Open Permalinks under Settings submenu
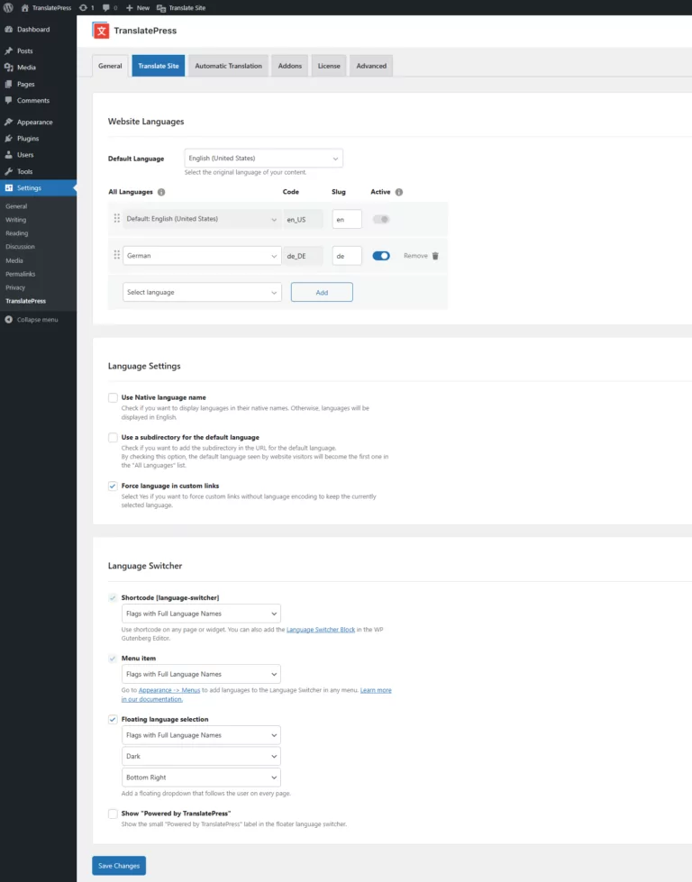Image resolution: width=692 pixels, height=882 pixels. [20, 274]
